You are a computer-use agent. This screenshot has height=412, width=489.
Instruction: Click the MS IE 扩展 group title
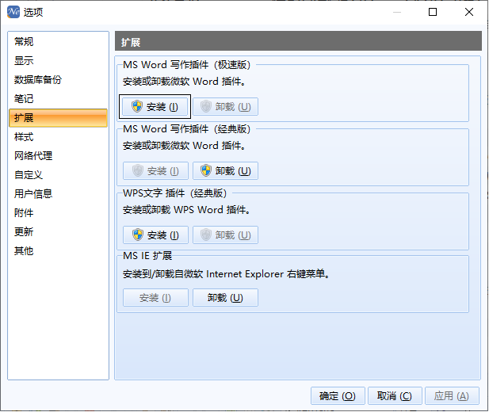(147, 256)
